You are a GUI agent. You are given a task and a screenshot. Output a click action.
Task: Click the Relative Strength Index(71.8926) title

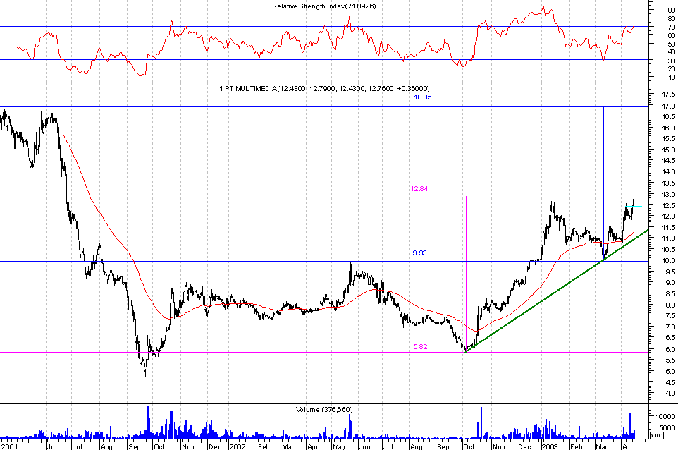324,6
